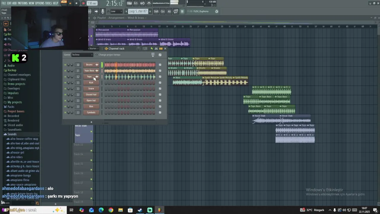Click the FL Studio icon on taskbar
The width and height of the screenshot is (380, 214).
[159, 210]
